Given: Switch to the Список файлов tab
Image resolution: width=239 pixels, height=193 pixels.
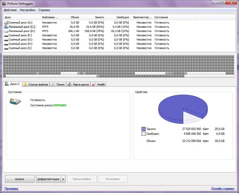Looking at the screenshot, I should 36,84.
